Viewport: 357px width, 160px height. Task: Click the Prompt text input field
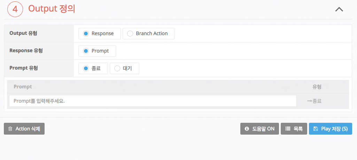(153, 101)
